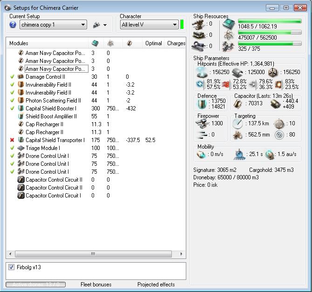Screen dimensions: 312x292
Task: Open the Current Setup dropdown chimera copy 1
Action: tap(53, 25)
